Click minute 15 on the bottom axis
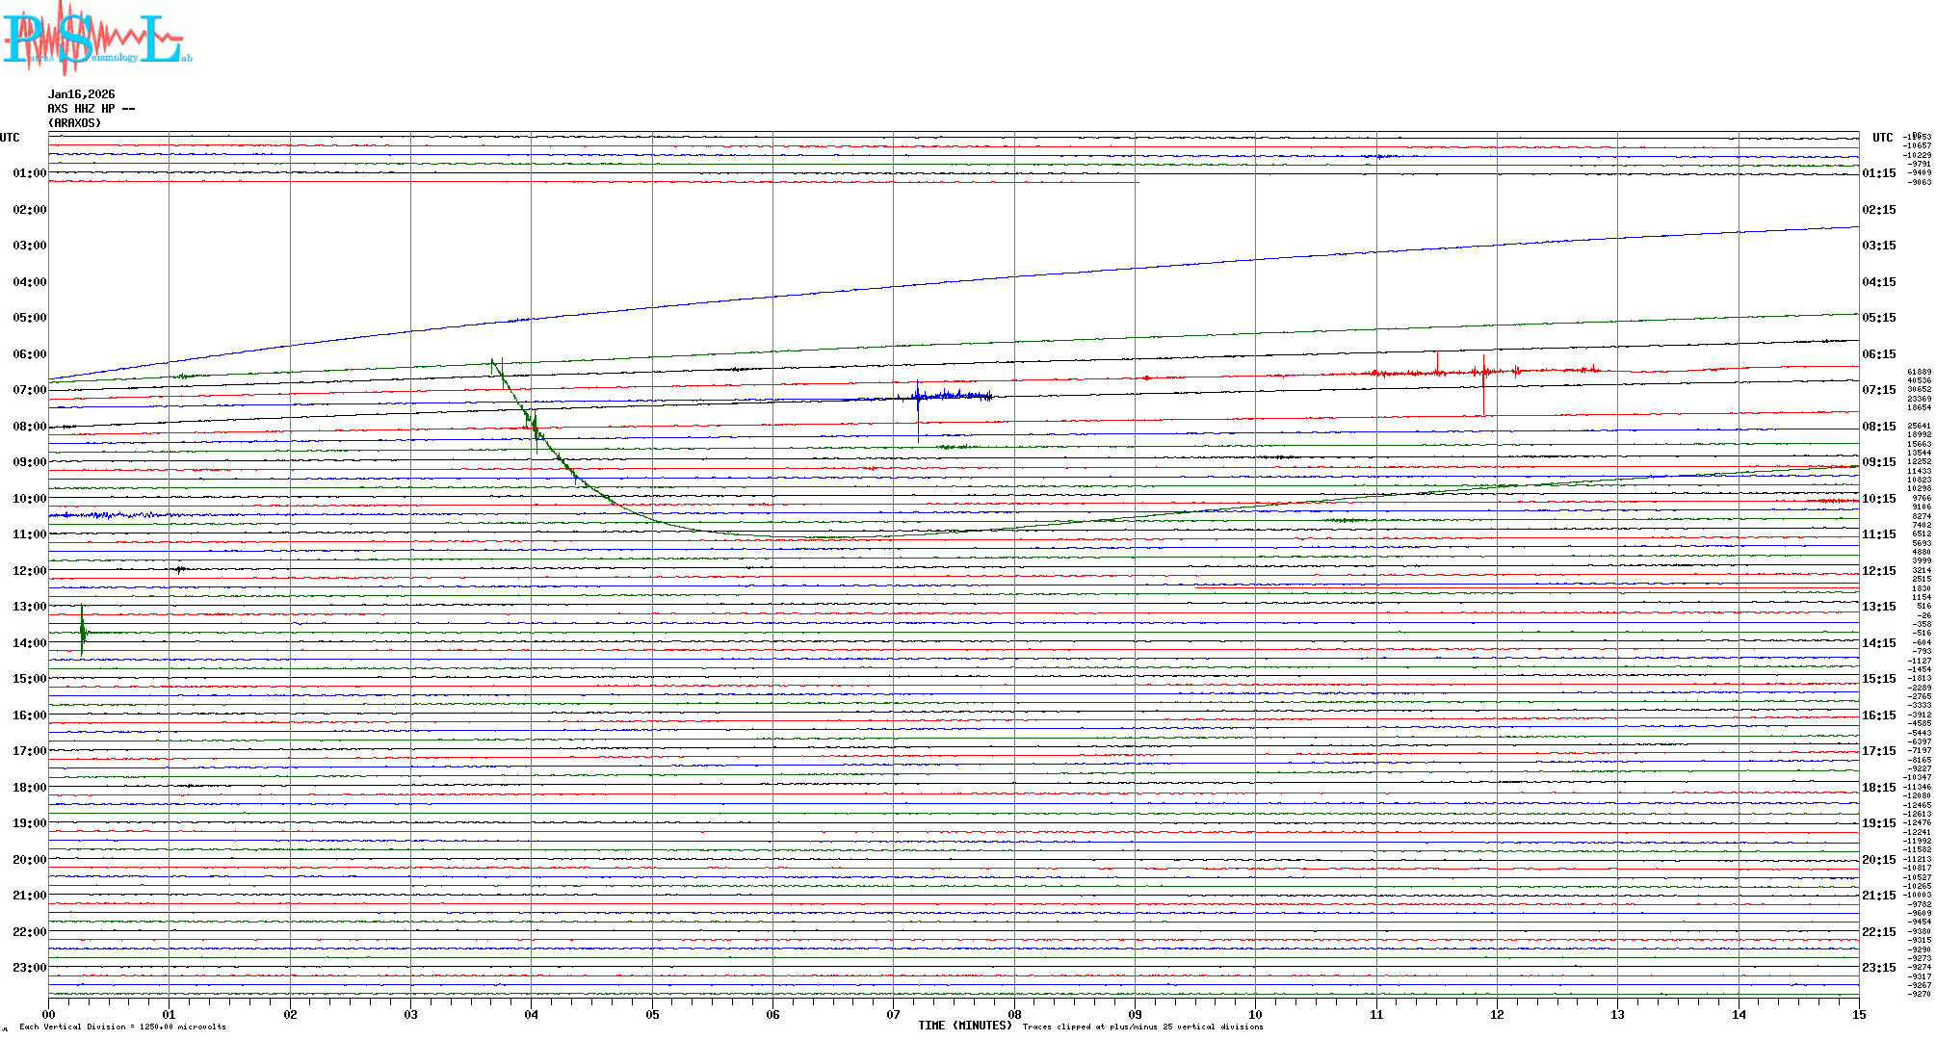Image resolution: width=1936 pixels, height=1040 pixels. point(1859,1014)
